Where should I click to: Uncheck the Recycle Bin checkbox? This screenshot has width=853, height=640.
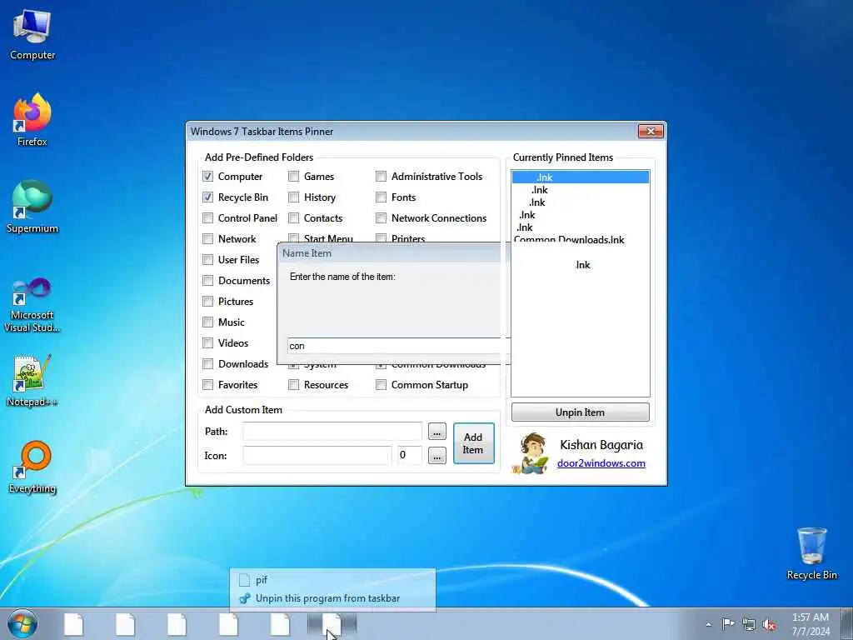click(207, 197)
